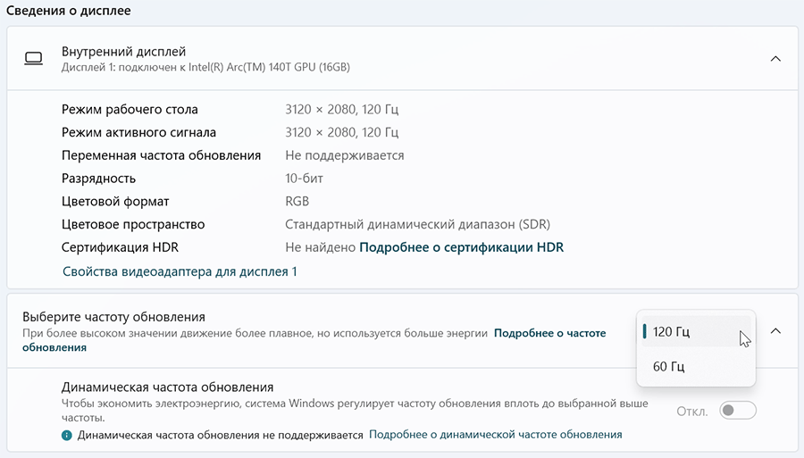The image size is (804, 458).
Task: Select 120 Гц in the refresh rate list
Action: coord(671,332)
